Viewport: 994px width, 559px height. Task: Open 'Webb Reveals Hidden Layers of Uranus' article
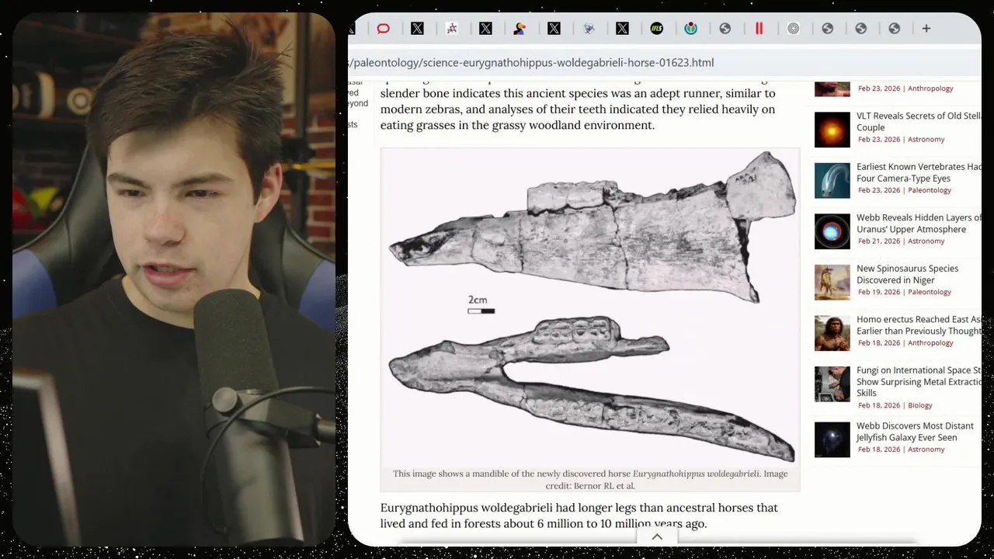[x=919, y=224]
